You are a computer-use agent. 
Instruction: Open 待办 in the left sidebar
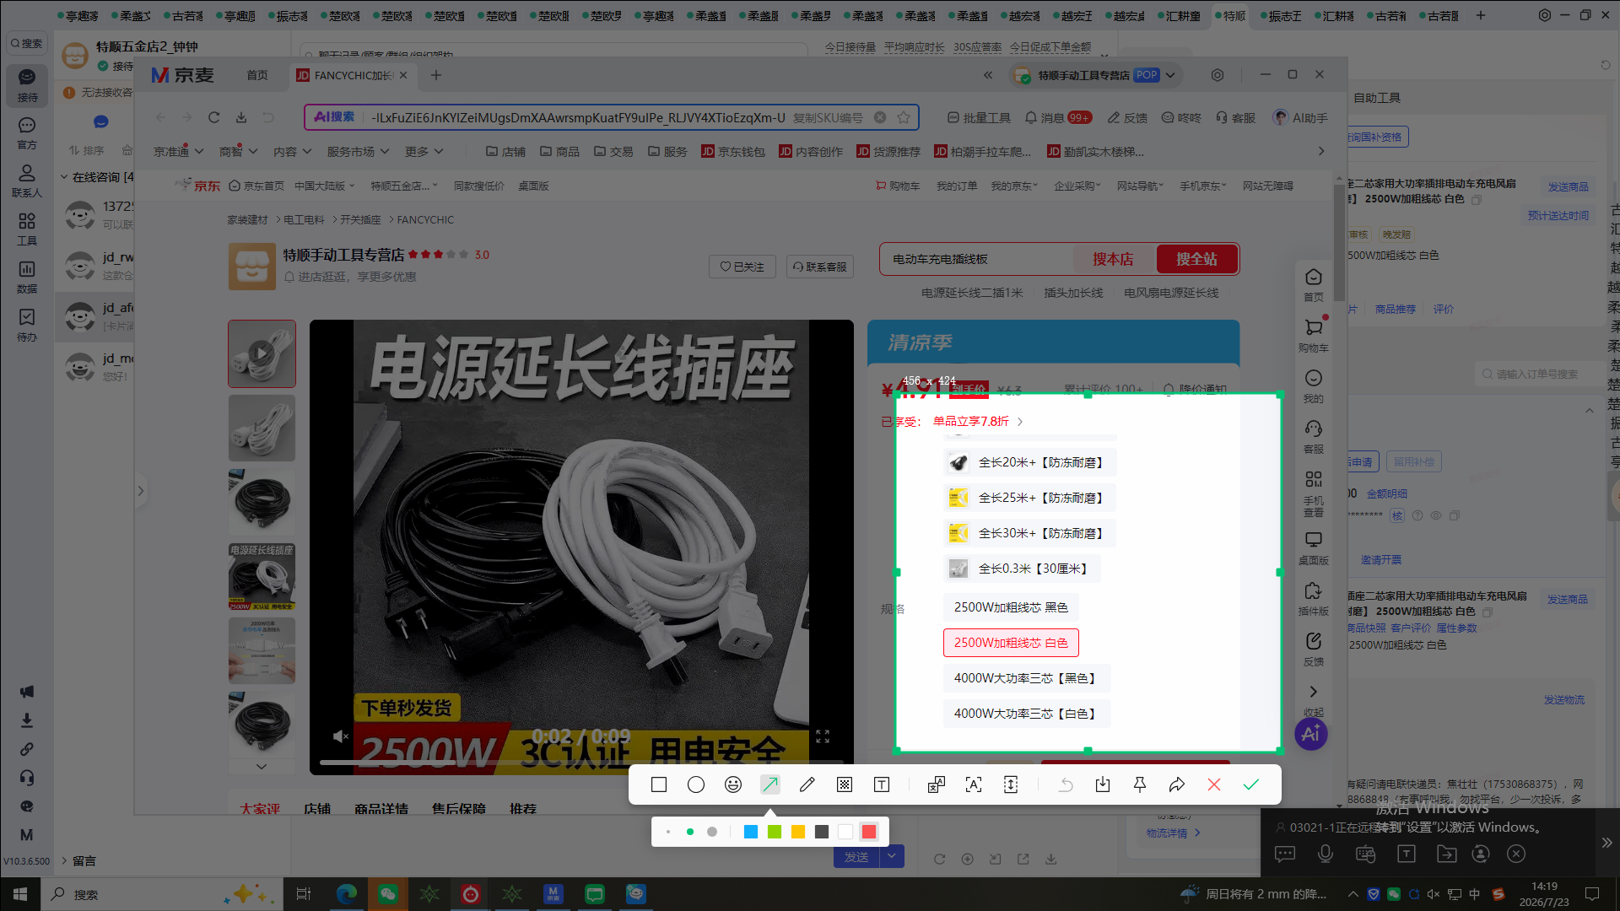point(27,324)
